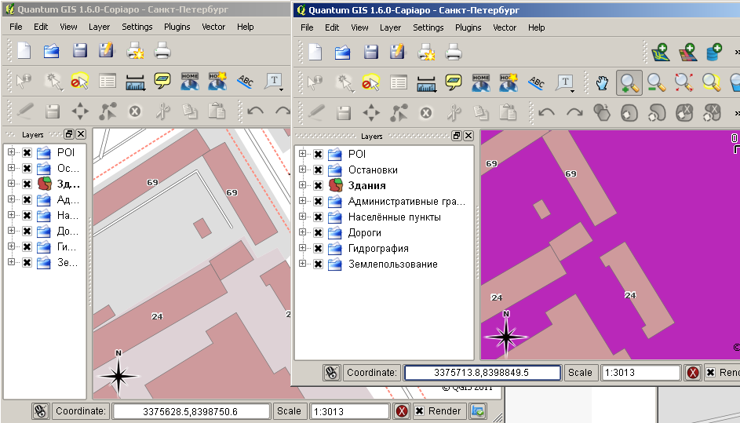Toggle Render checkbox next to CRS icon
This screenshot has height=423, width=740.
[419, 410]
